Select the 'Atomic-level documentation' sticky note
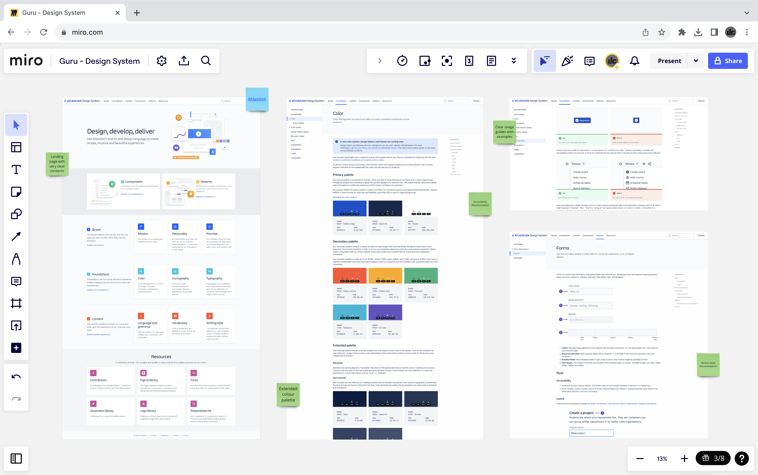This screenshot has width=758, height=475. [x=708, y=364]
